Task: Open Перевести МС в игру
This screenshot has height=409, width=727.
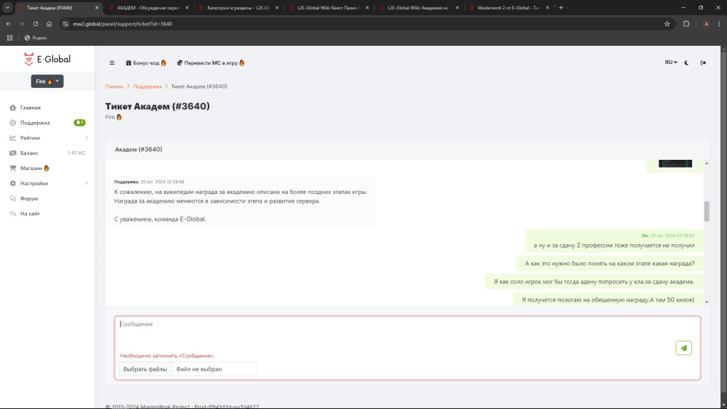Action: [x=210, y=63]
